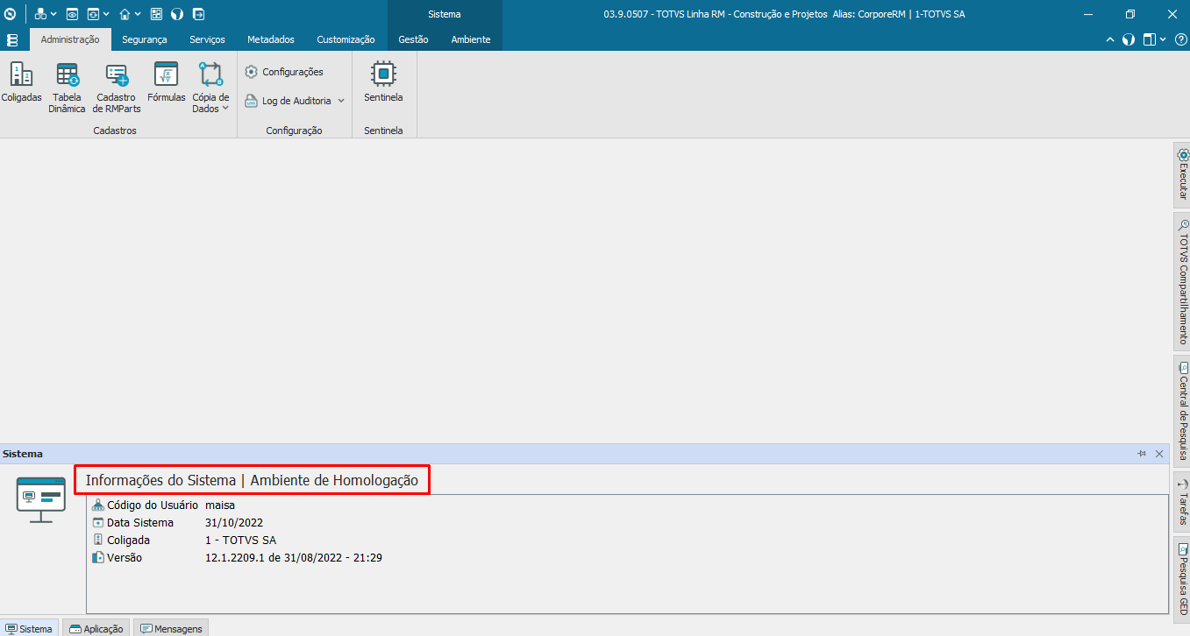Switch to the Aplicação bottom tab
The height and width of the screenshot is (636, 1190).
coord(96,628)
